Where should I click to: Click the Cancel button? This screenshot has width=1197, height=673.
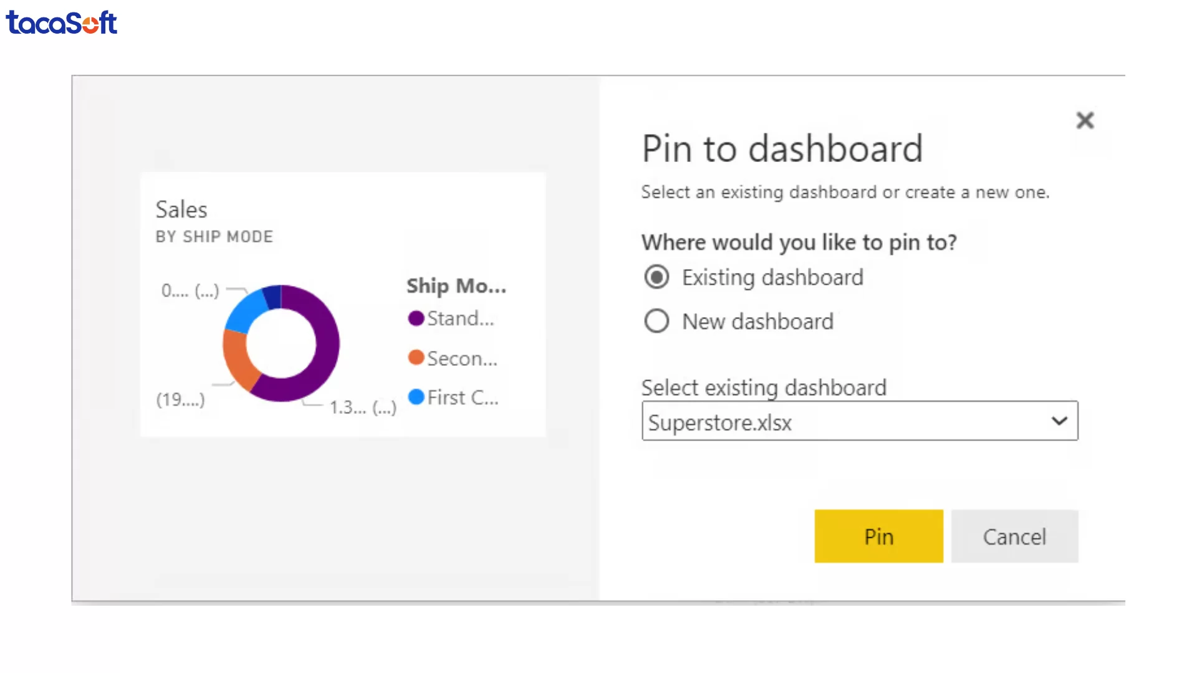click(1014, 536)
